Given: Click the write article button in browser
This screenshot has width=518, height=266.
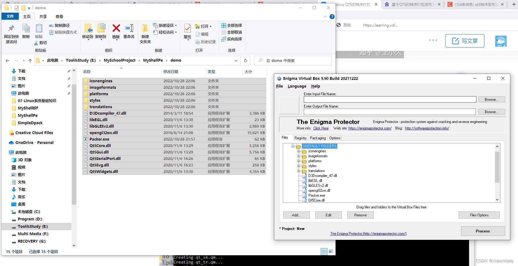Looking at the screenshot, I should coord(465,41).
